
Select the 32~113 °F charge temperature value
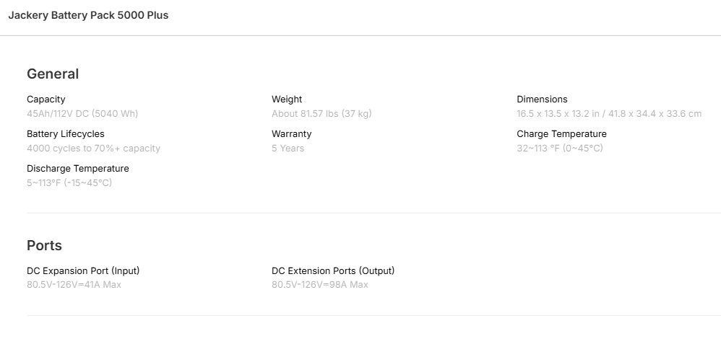[559, 149]
